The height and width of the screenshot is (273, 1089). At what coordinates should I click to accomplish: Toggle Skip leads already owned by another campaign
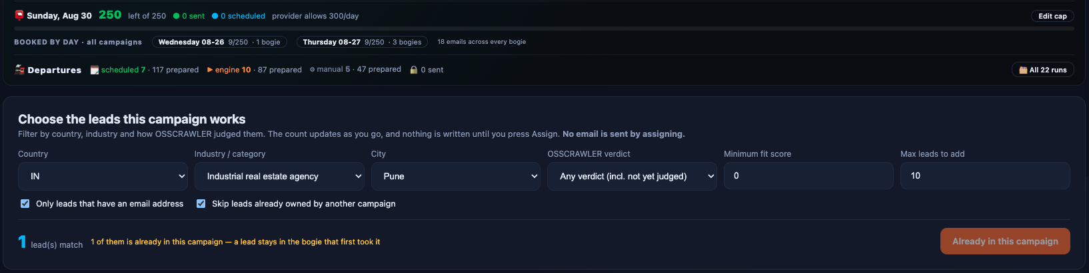[201, 204]
